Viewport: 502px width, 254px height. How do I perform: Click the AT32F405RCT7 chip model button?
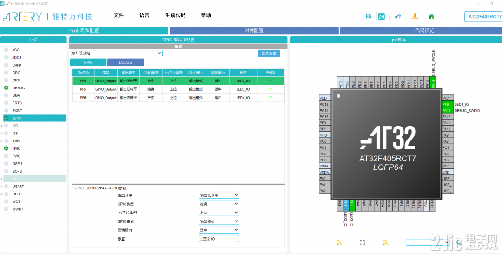pyautogui.click(x=483, y=17)
